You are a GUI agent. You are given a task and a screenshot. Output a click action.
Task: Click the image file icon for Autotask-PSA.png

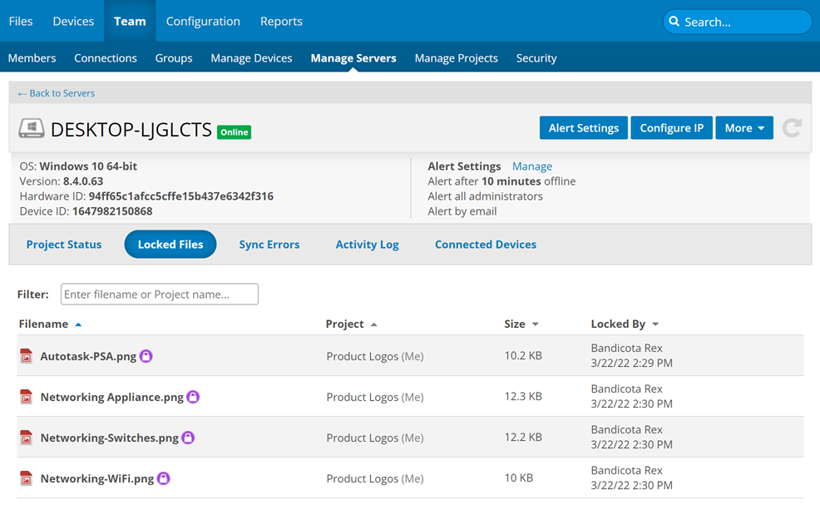tap(27, 356)
